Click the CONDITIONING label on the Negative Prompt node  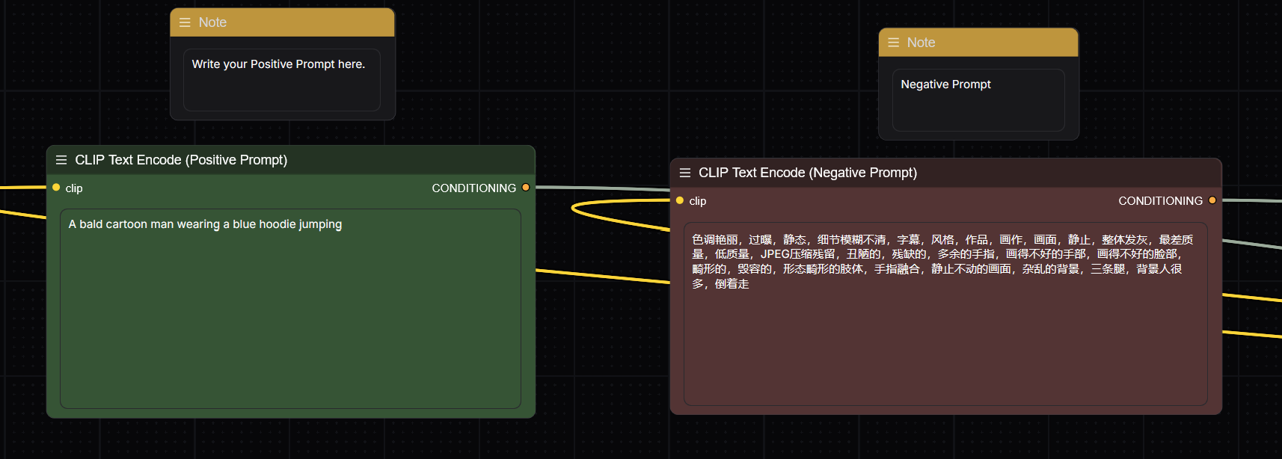point(1160,201)
